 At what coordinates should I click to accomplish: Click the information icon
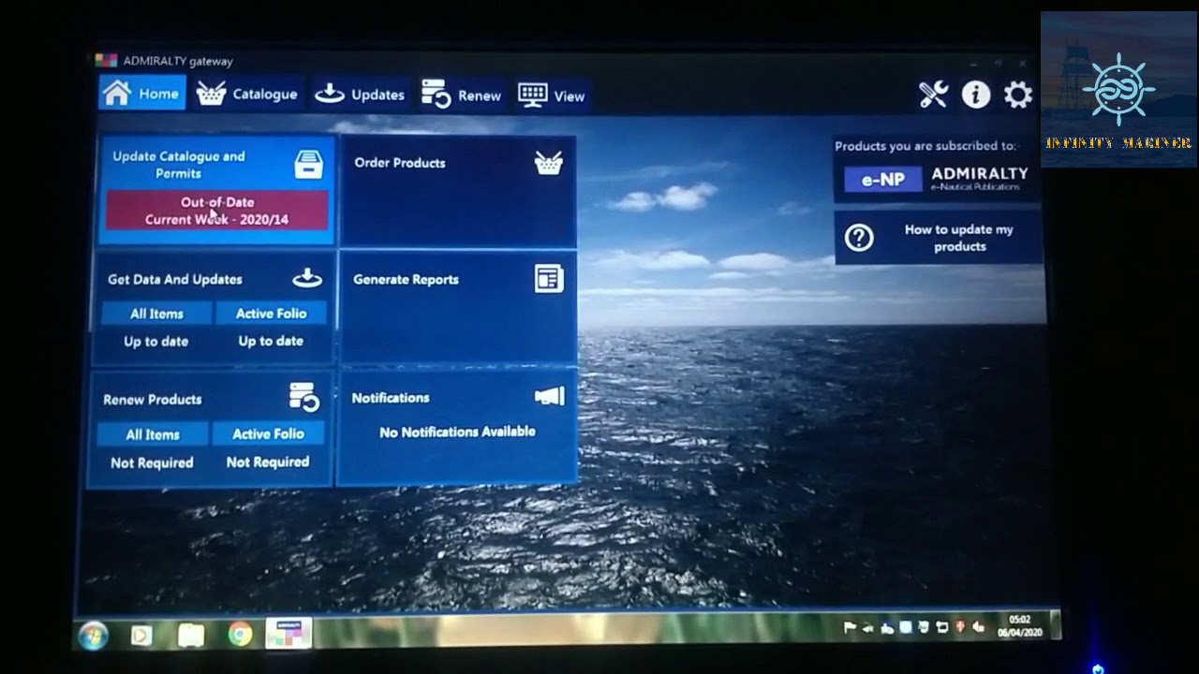coord(975,95)
